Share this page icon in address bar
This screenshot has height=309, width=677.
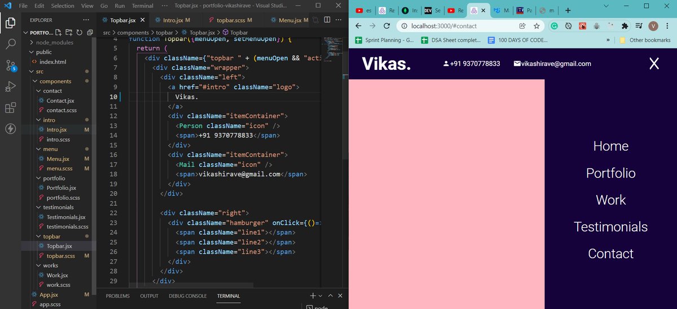point(523,26)
